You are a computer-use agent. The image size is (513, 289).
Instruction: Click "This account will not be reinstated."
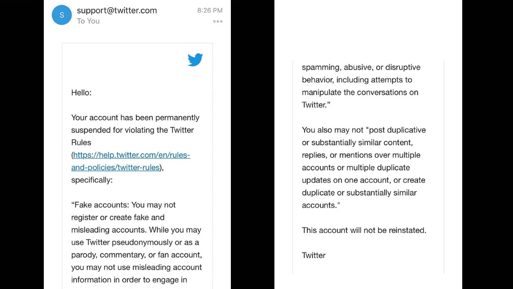point(364,230)
